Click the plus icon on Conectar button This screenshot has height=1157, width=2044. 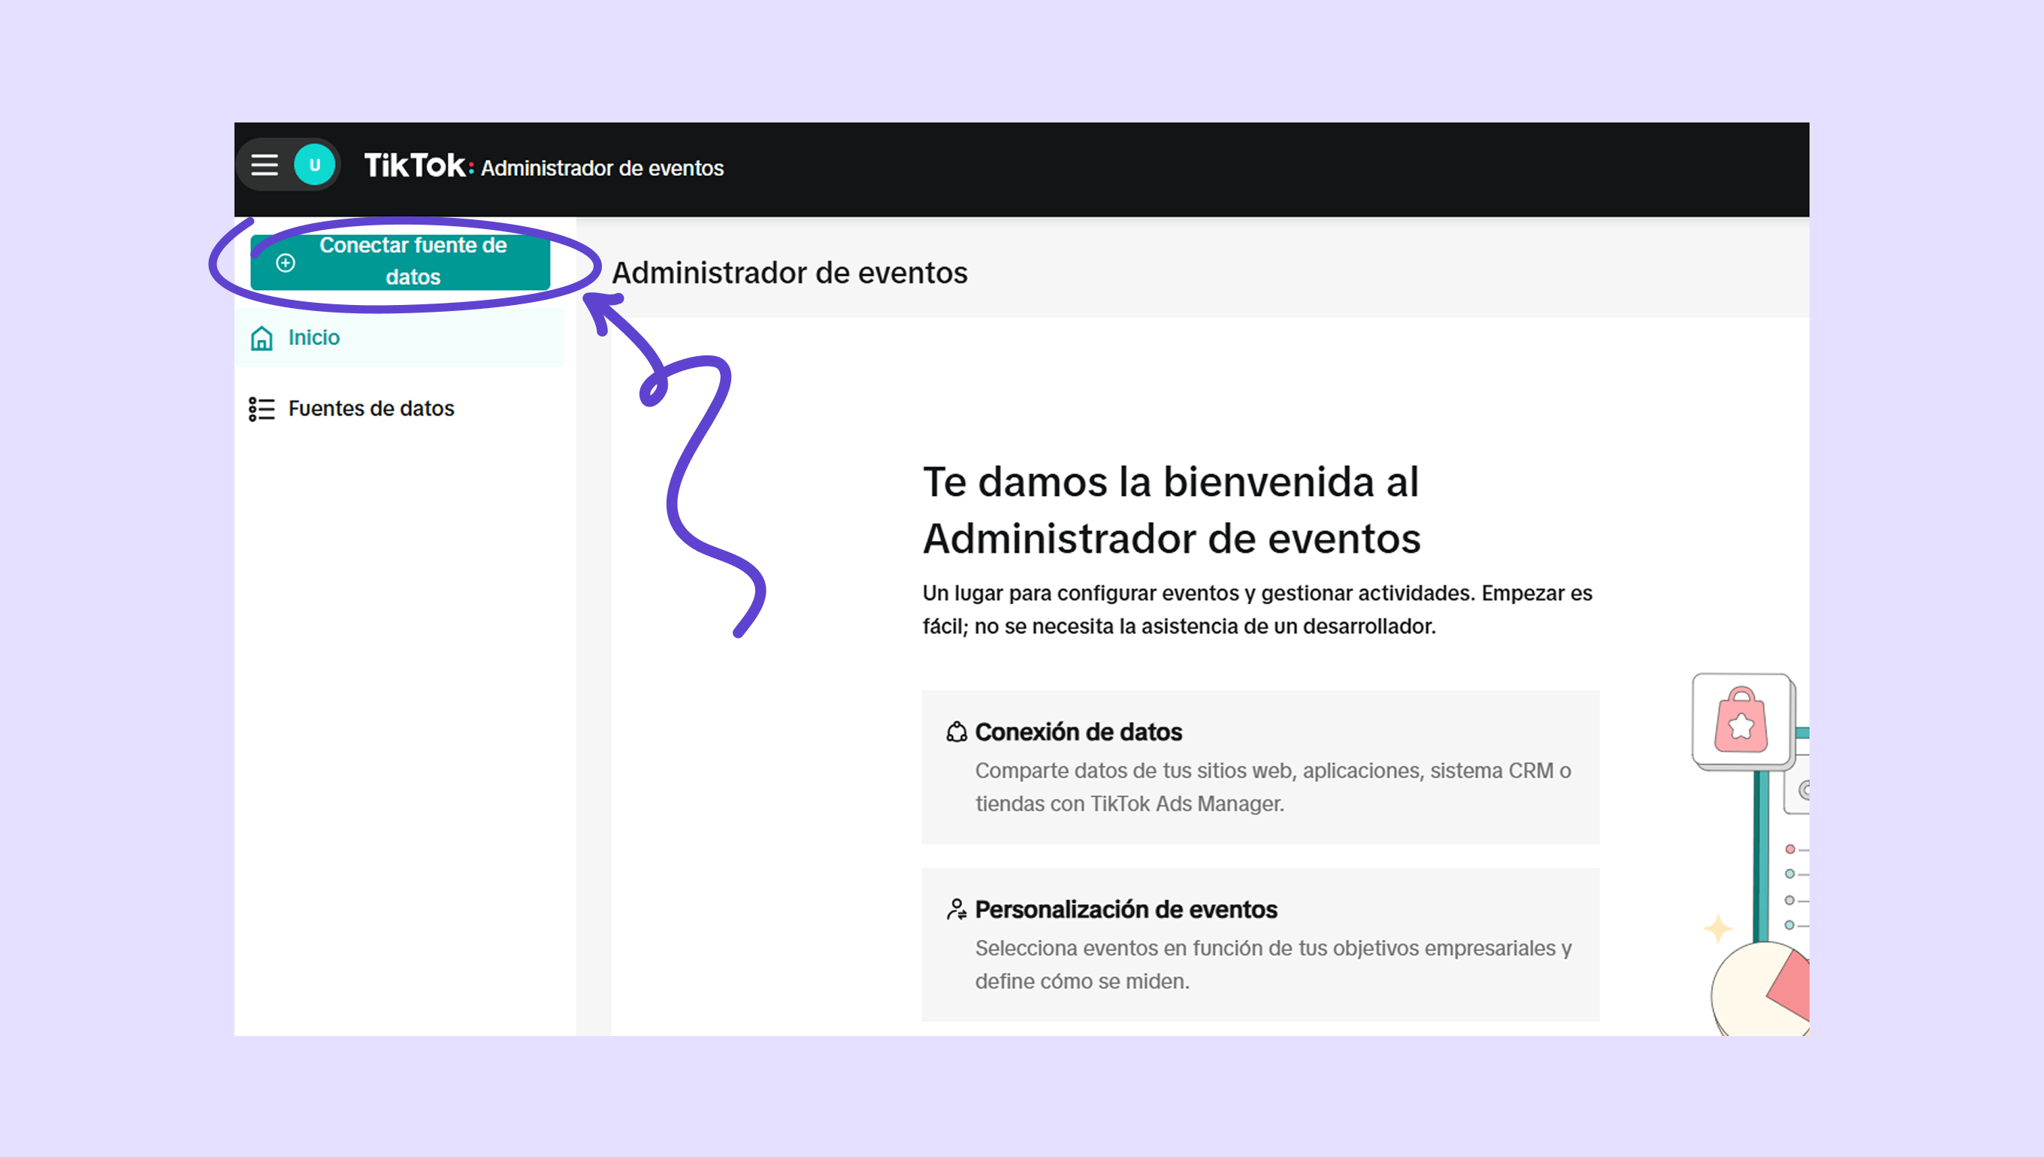point(286,262)
